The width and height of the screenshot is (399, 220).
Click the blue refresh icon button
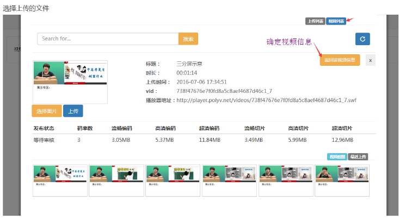pyautogui.click(x=363, y=39)
